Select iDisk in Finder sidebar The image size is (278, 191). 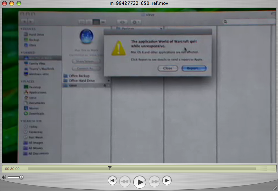(x=30, y=45)
